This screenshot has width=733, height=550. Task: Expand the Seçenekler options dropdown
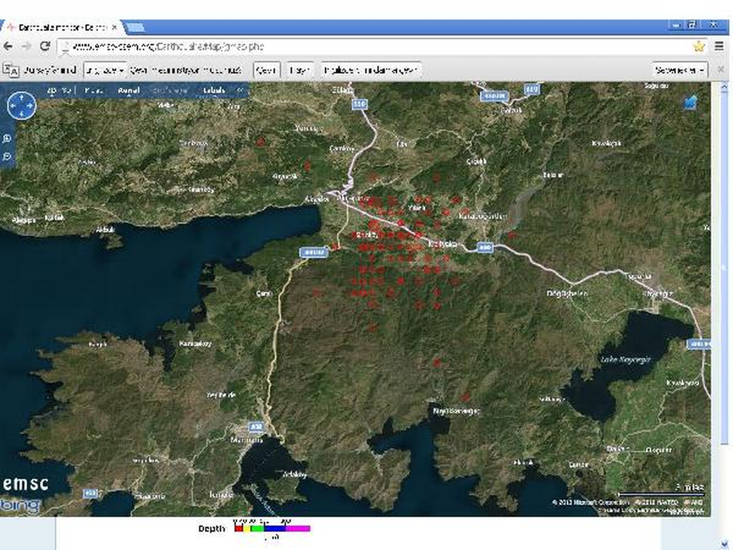(680, 70)
